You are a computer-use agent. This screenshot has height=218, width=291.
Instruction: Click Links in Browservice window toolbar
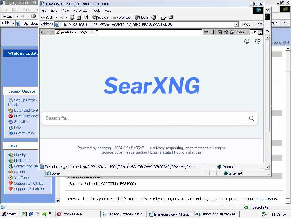pyautogui.click(x=258, y=24)
